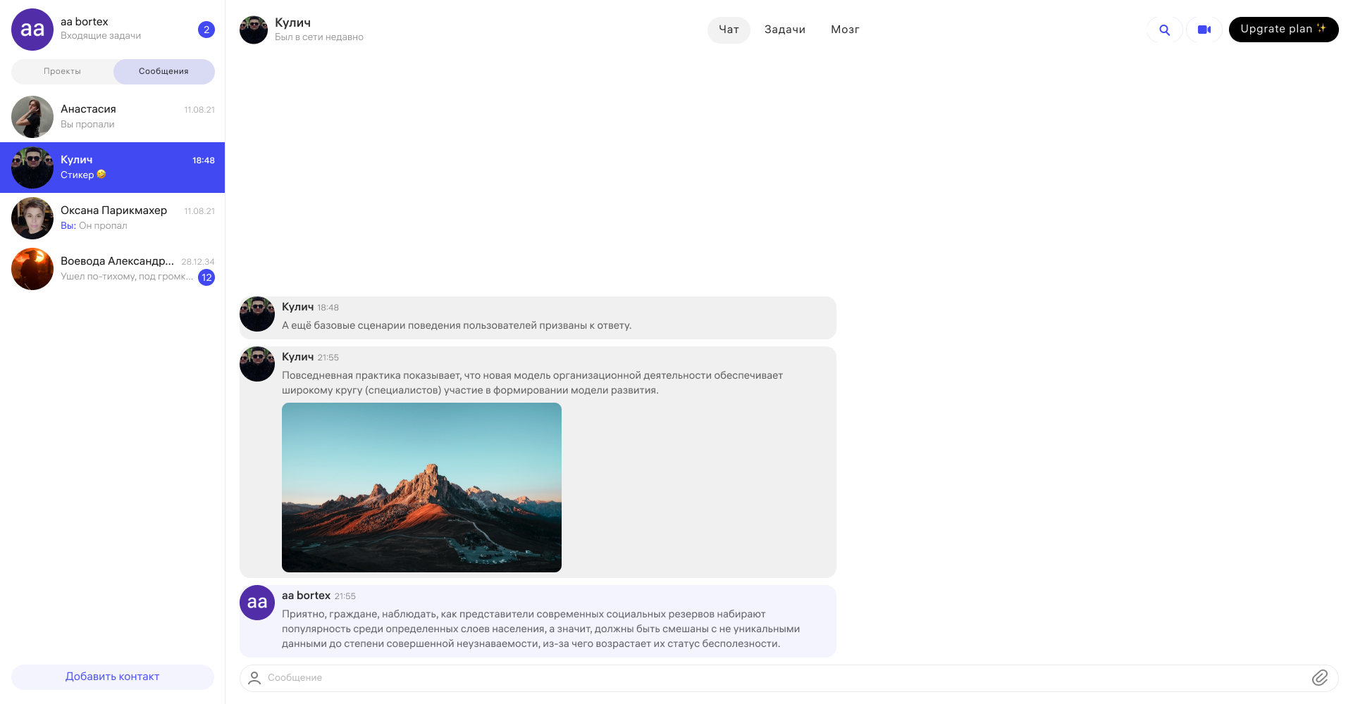The image size is (1353, 704).
Task: Click the search magnifier icon
Action: (1164, 30)
